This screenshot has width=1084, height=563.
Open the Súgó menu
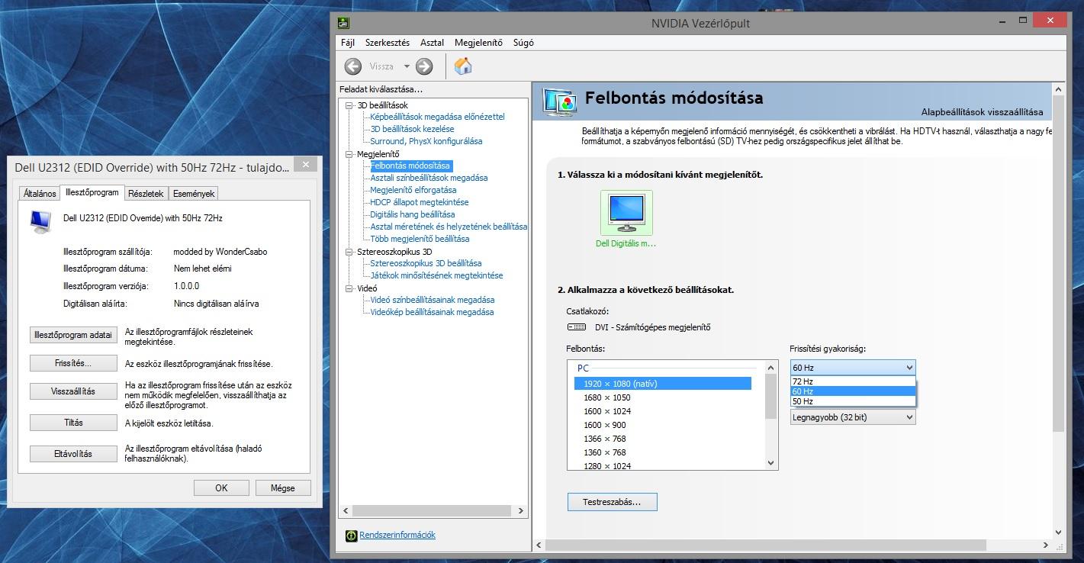pyautogui.click(x=523, y=43)
